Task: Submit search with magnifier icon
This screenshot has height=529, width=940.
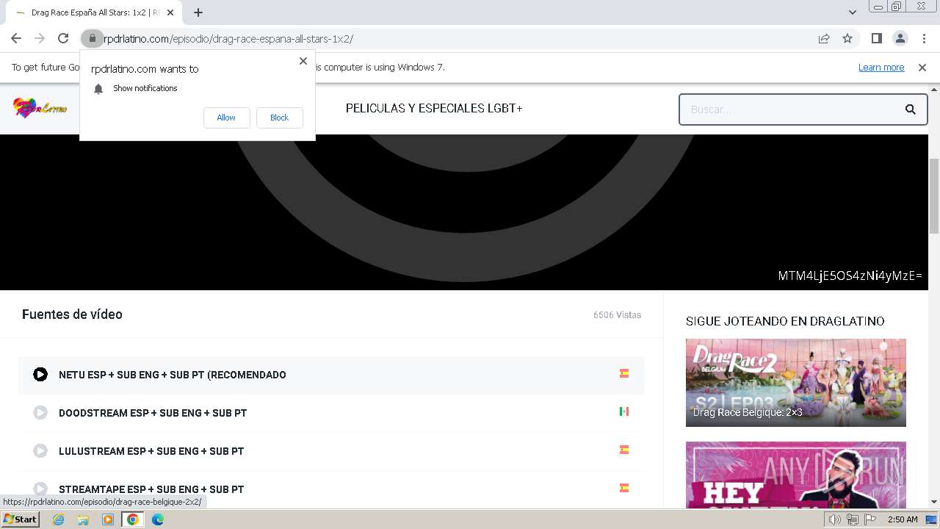Action: [x=910, y=109]
